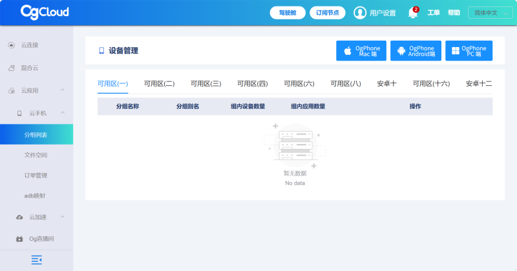Download OgPhone Mac client

click(x=361, y=51)
